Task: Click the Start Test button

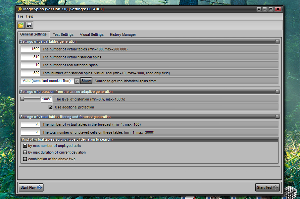Action: click(x=268, y=187)
